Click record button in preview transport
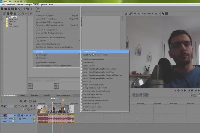 175,90
